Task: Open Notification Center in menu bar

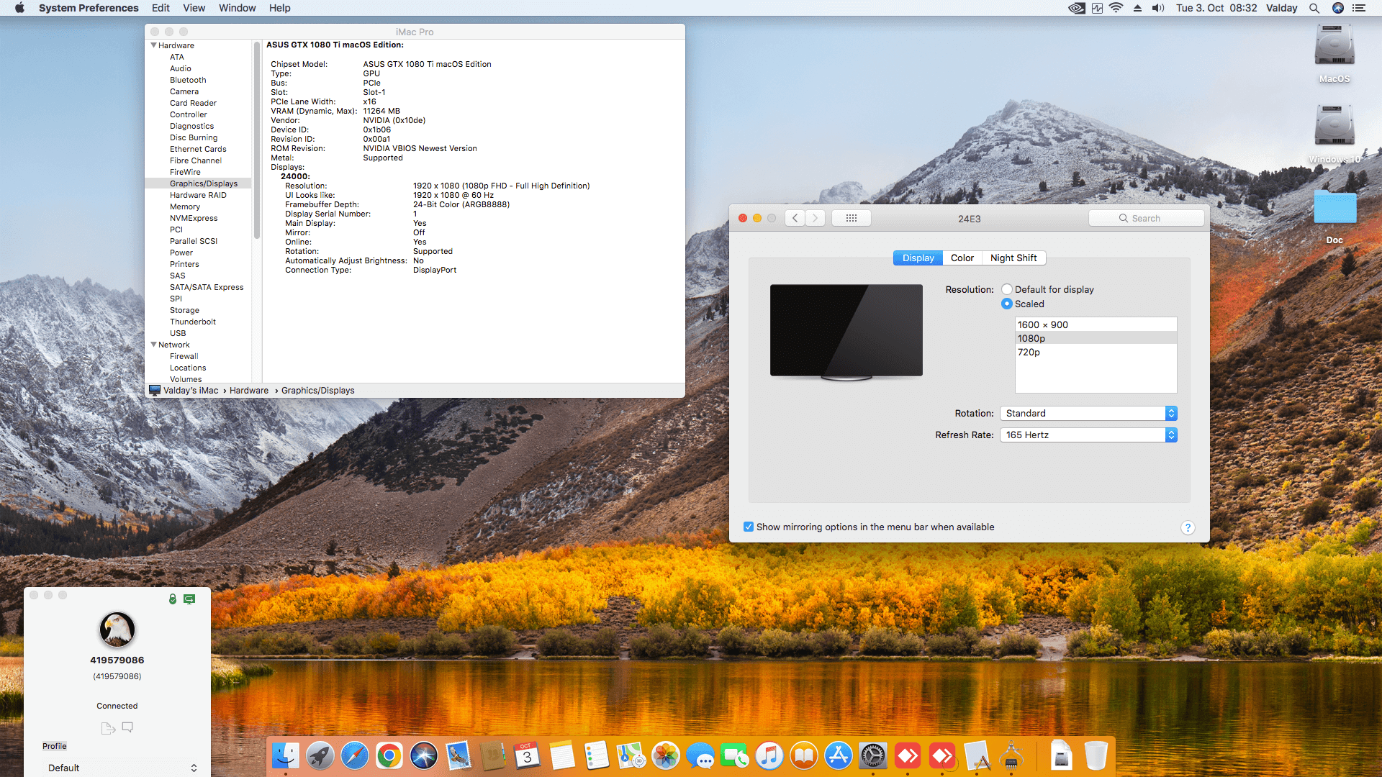Action: pyautogui.click(x=1359, y=8)
